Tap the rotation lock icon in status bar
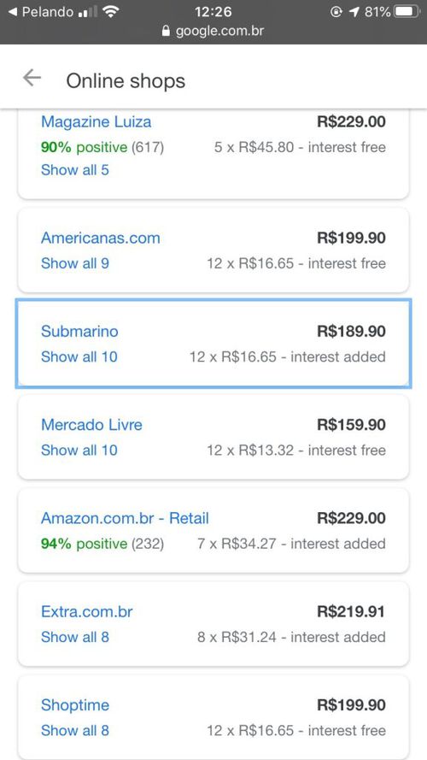Viewport: 427px width, 760px height. click(336, 12)
